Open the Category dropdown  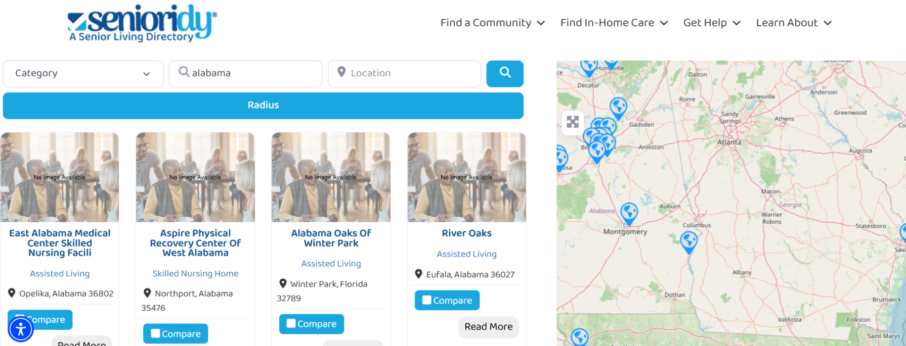[x=83, y=74]
